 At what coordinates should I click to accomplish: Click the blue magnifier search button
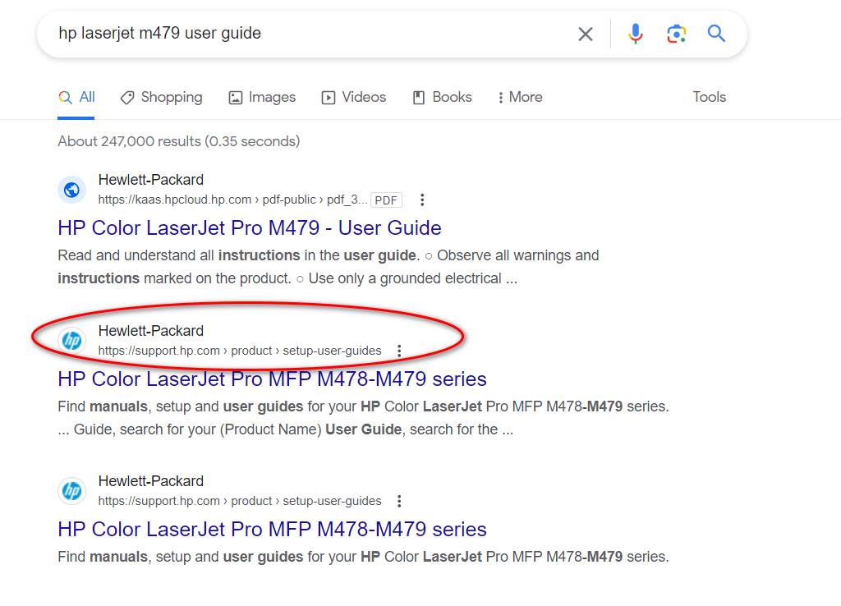click(x=717, y=34)
